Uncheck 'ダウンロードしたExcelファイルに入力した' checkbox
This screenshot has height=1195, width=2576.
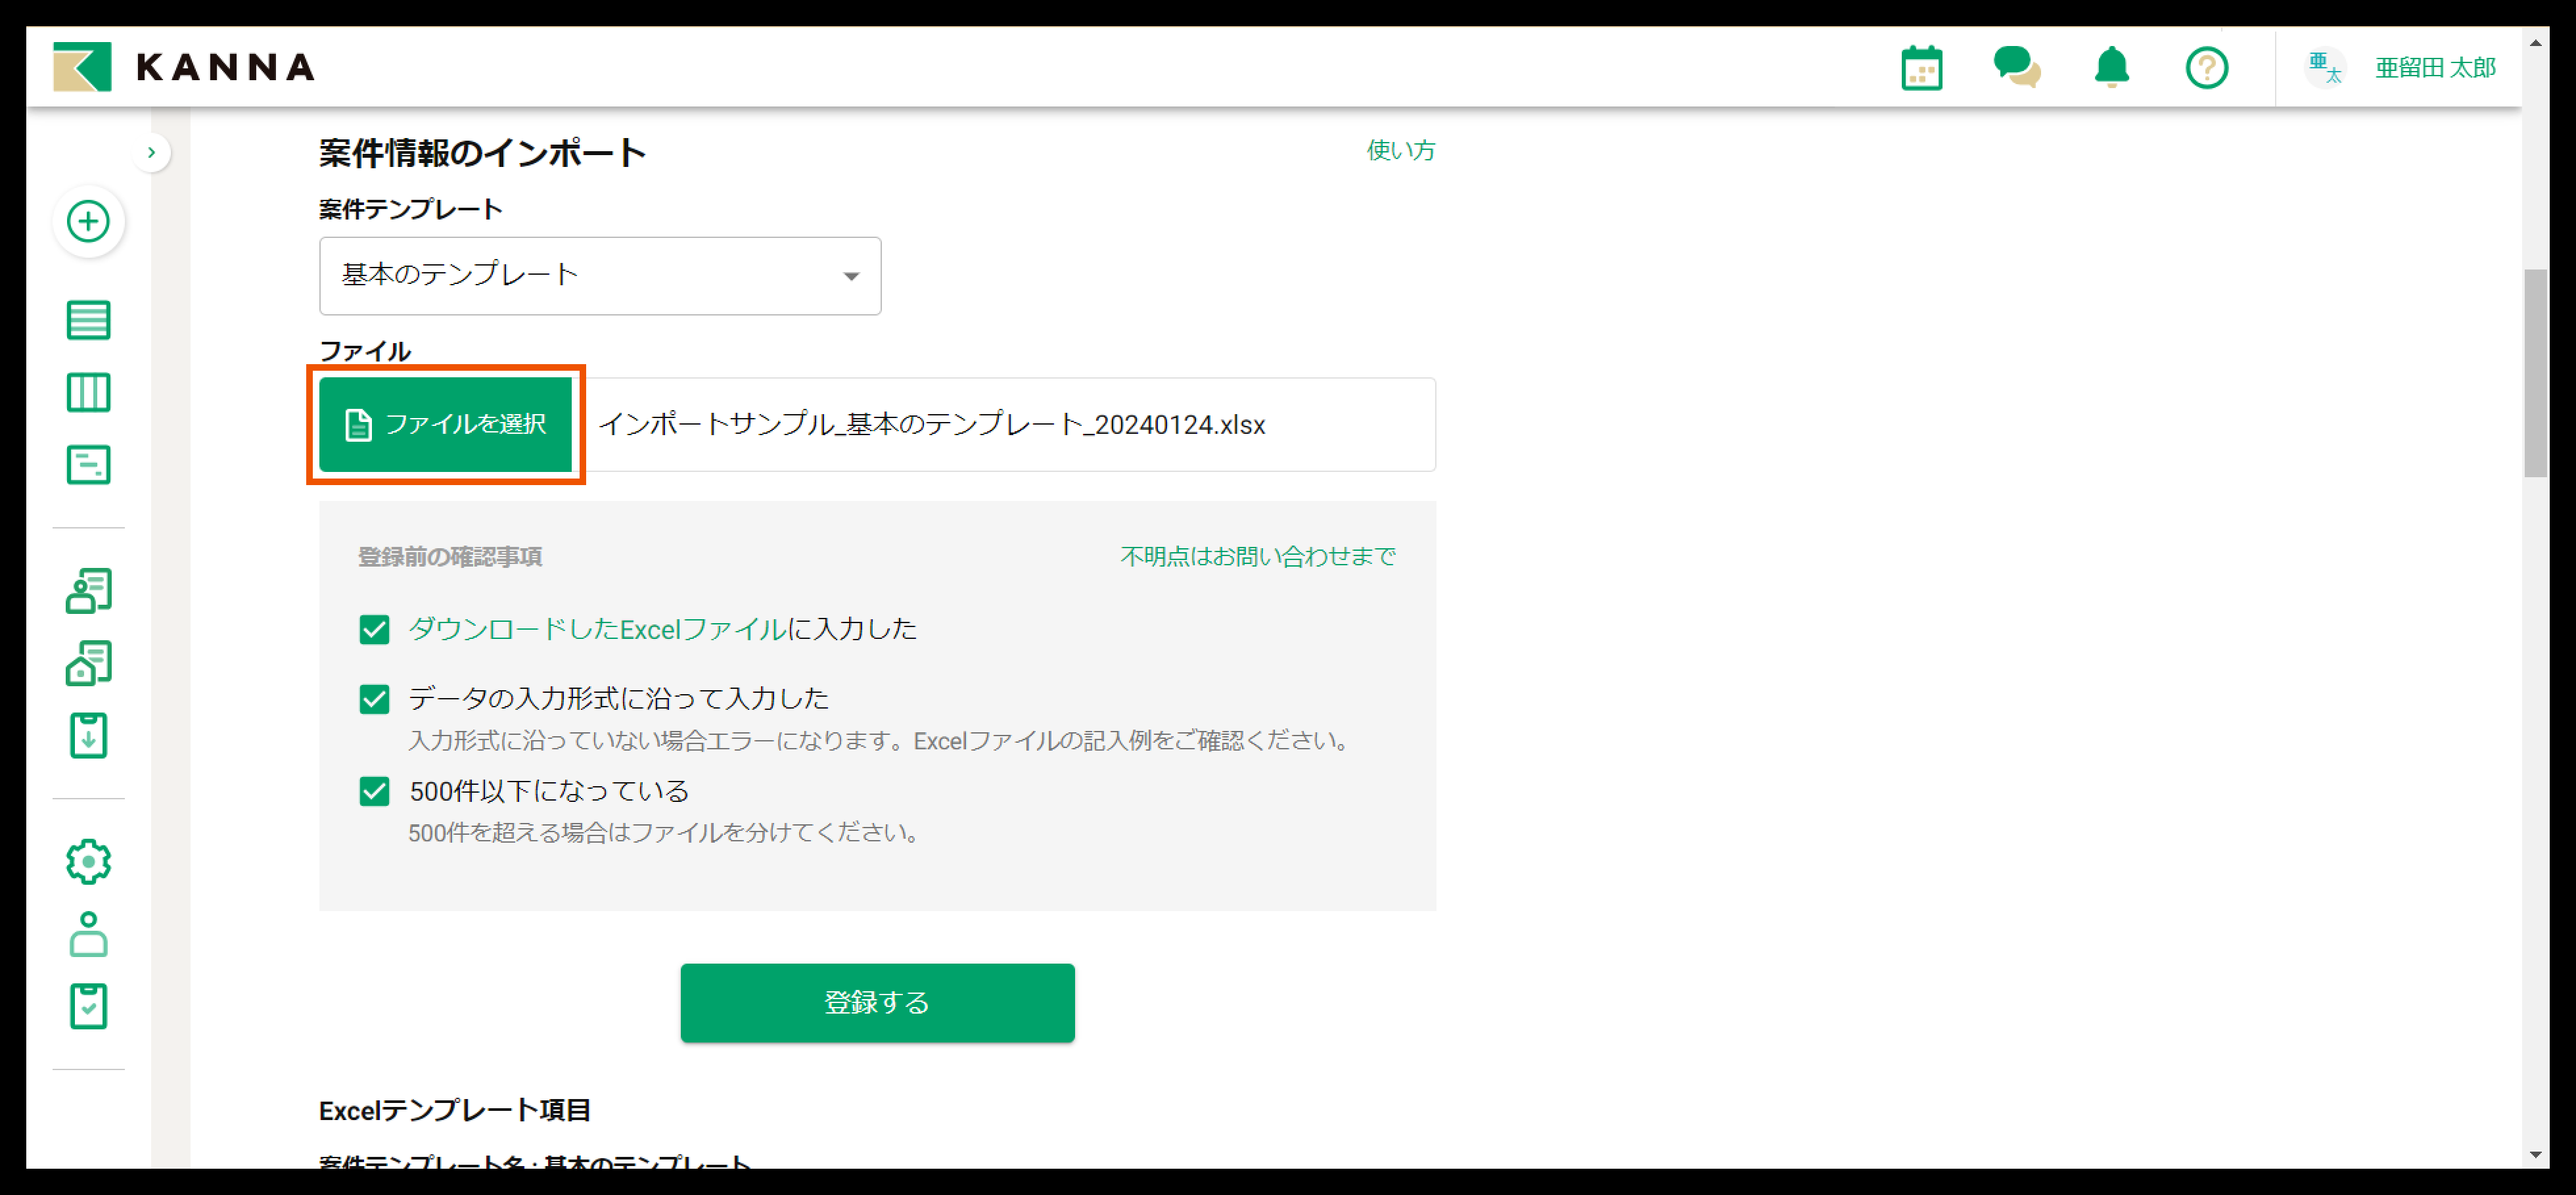coord(374,629)
